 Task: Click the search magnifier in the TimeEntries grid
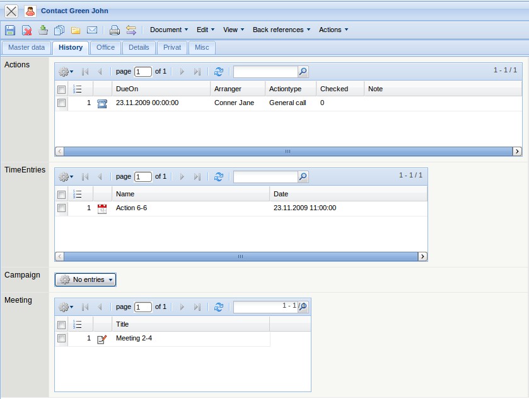pos(303,177)
